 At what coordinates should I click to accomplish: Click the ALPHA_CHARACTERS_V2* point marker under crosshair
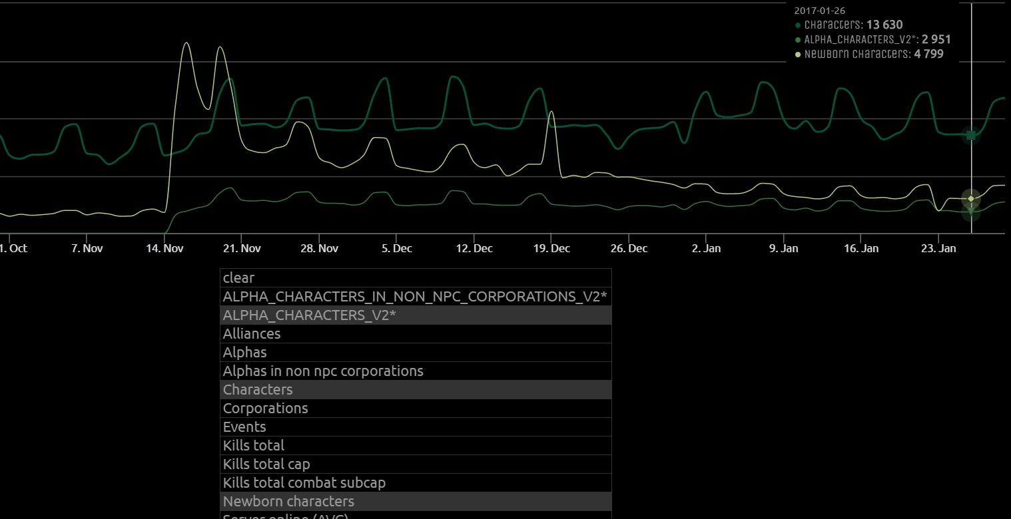[971, 212]
